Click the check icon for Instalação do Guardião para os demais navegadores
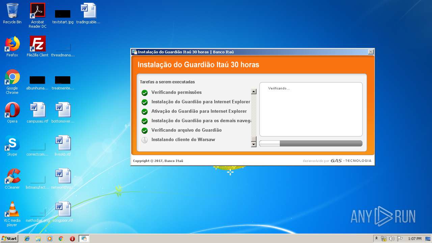Viewport: 432px width, 243px height. (144, 121)
